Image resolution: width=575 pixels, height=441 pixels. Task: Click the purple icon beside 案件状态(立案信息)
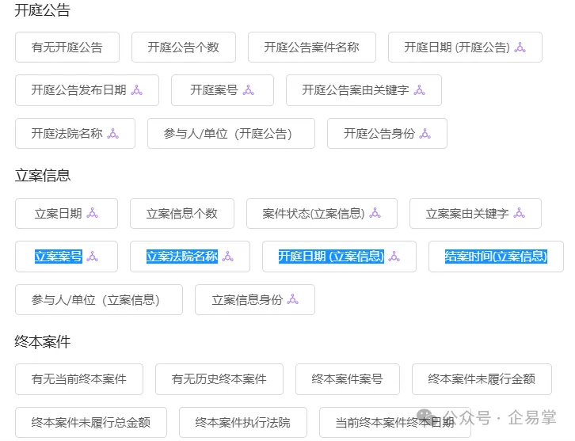[375, 213]
